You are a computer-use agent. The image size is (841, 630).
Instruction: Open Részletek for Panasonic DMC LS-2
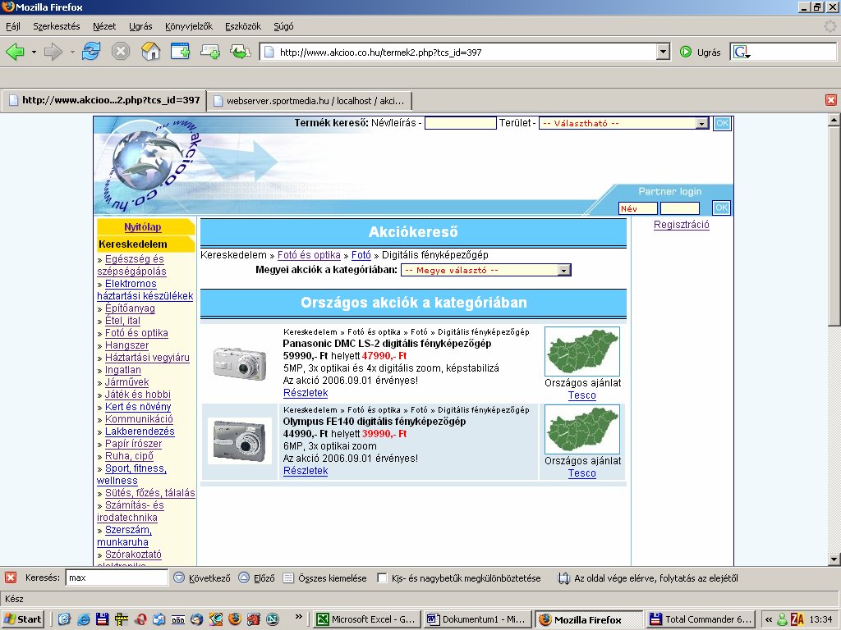point(306,393)
